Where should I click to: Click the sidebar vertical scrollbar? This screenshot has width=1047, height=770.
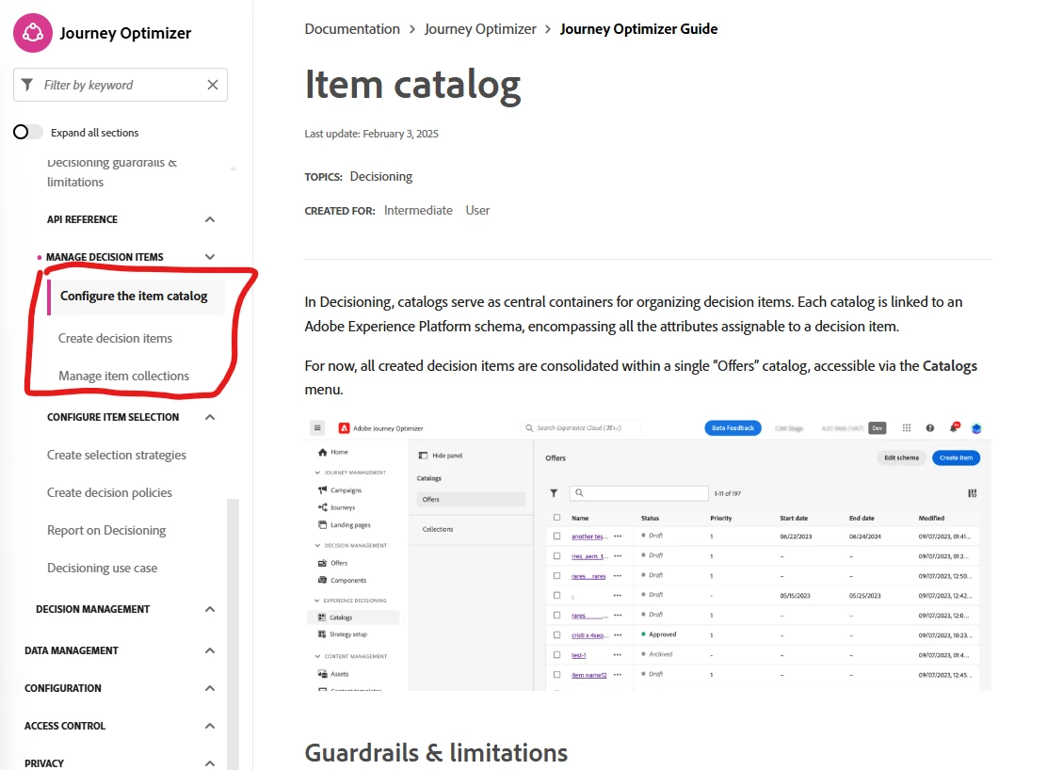[x=234, y=634]
